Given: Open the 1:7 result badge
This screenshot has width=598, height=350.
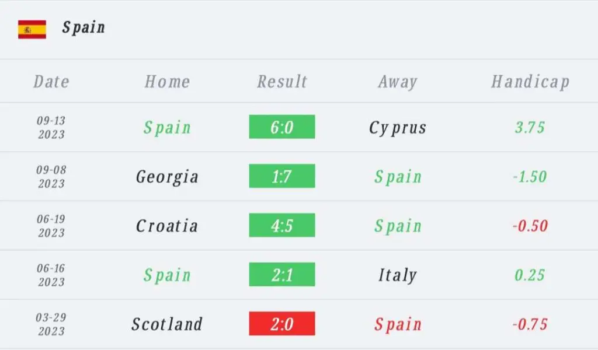Looking at the screenshot, I should (x=282, y=176).
